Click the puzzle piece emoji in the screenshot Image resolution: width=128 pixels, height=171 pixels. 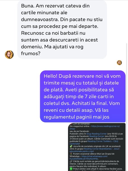(71, 146)
